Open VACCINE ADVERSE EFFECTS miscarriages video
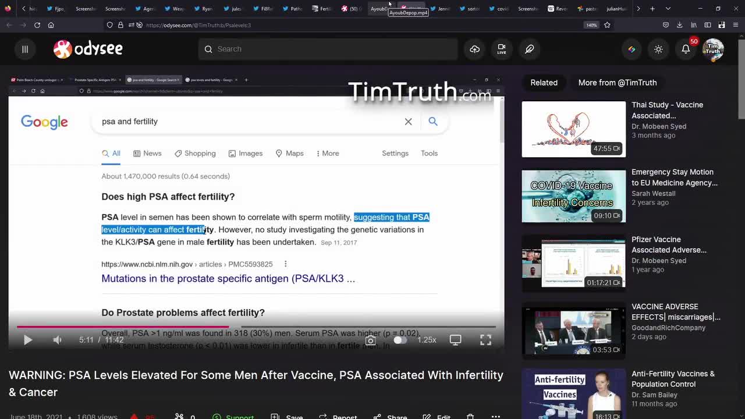 pos(676,311)
